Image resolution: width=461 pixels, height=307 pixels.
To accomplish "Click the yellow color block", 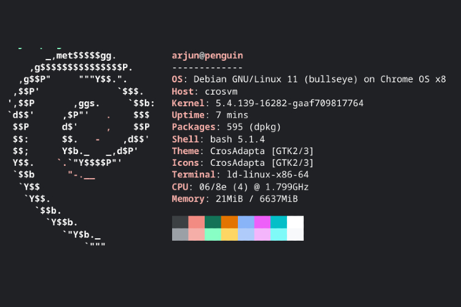I will coord(229,235).
